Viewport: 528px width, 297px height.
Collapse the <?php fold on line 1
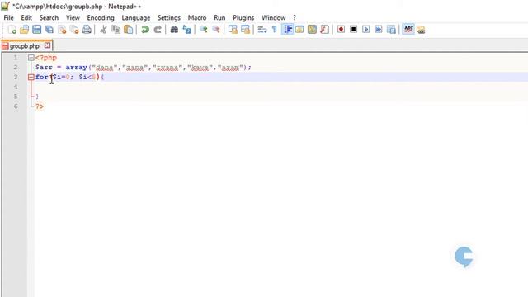click(31, 58)
